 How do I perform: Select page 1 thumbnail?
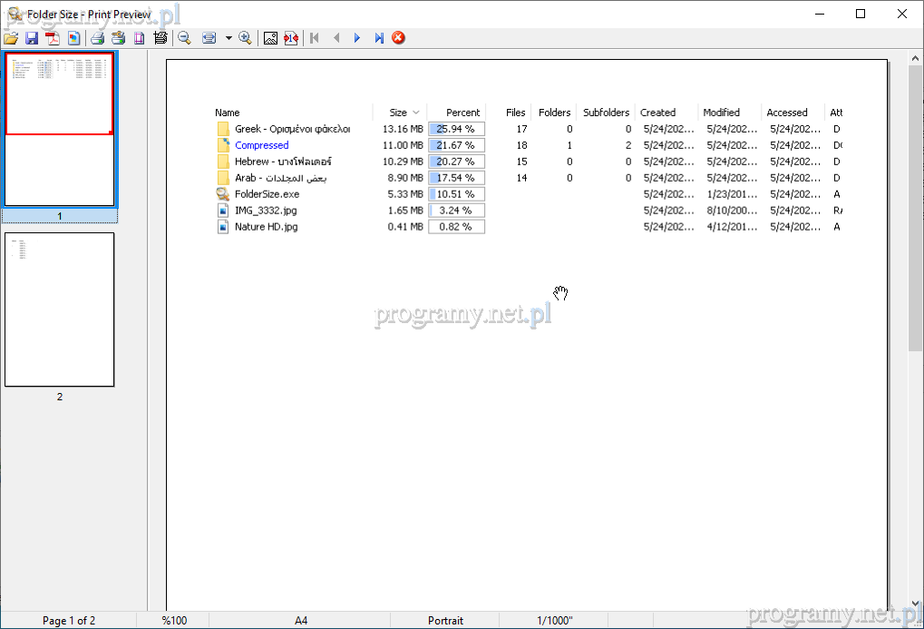click(x=60, y=129)
